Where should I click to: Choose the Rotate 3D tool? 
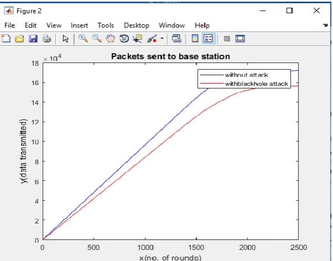124,39
